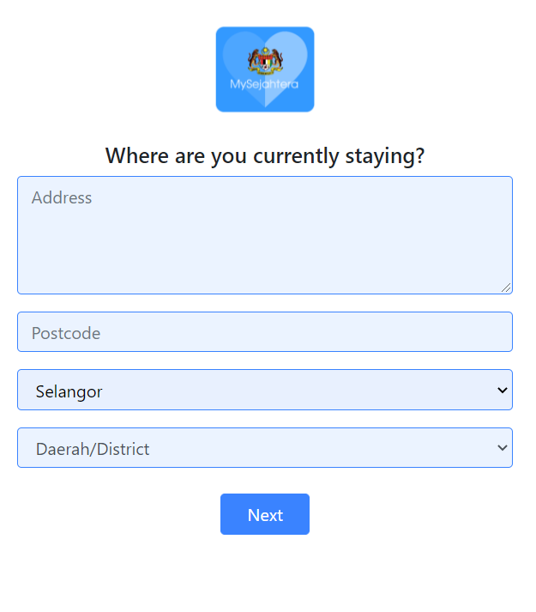Click the "Where are you currently staying?" heading

pyautogui.click(x=265, y=156)
